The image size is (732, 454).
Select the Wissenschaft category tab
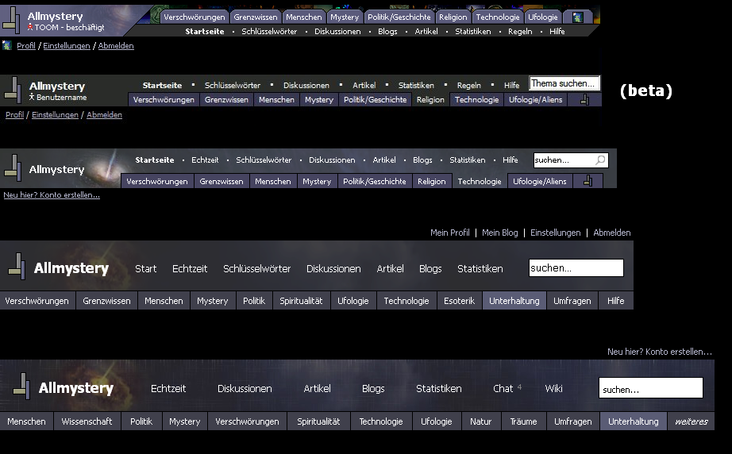click(87, 421)
